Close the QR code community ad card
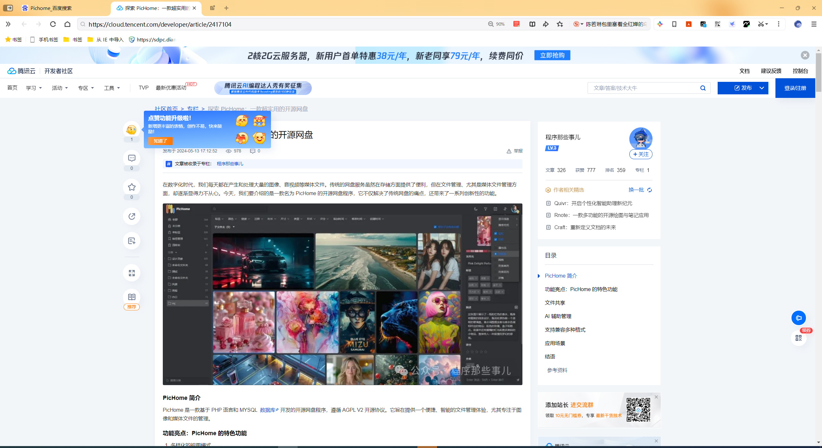 [656, 397]
